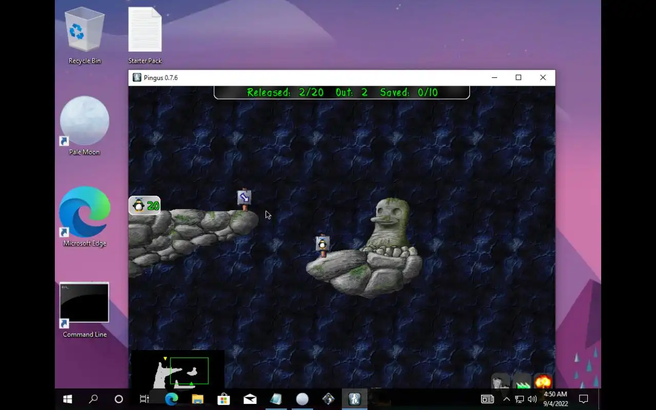Open News and interests tray icon

pos(487,399)
